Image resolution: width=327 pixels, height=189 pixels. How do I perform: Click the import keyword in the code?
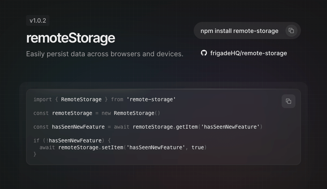click(x=43, y=99)
